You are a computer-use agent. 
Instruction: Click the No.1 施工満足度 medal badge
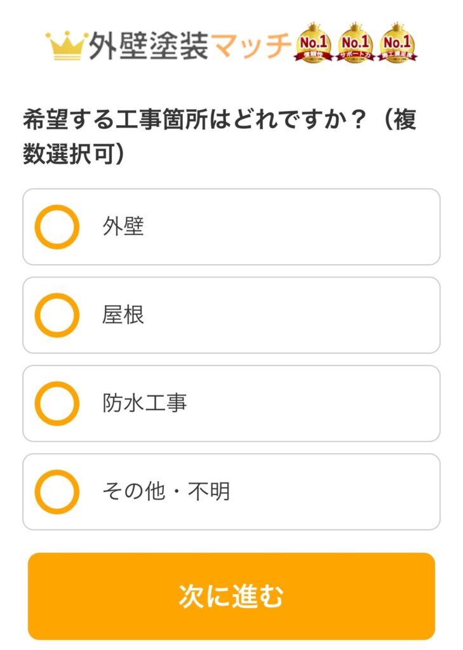pyautogui.click(x=398, y=44)
